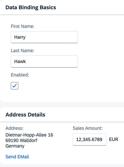Uncheck the Enabled checkbox
The height and width of the screenshot is (167, 124).
[x=15, y=86]
